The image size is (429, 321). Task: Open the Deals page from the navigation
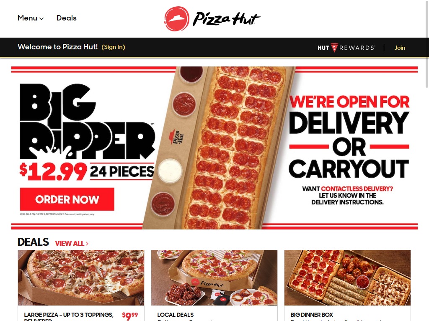click(x=67, y=18)
